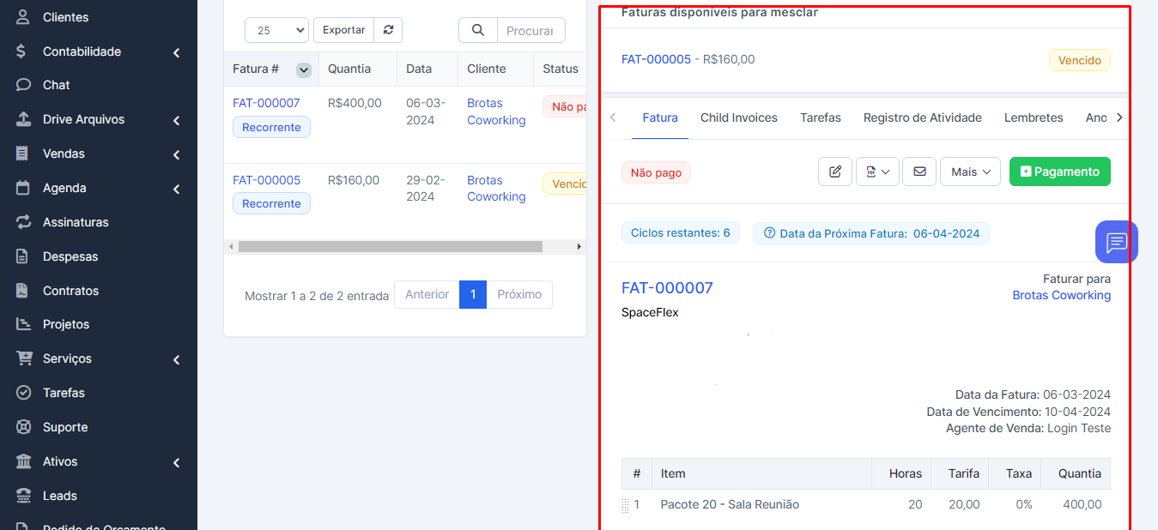
Task: Click the edit invoice pencil icon
Action: pos(834,172)
